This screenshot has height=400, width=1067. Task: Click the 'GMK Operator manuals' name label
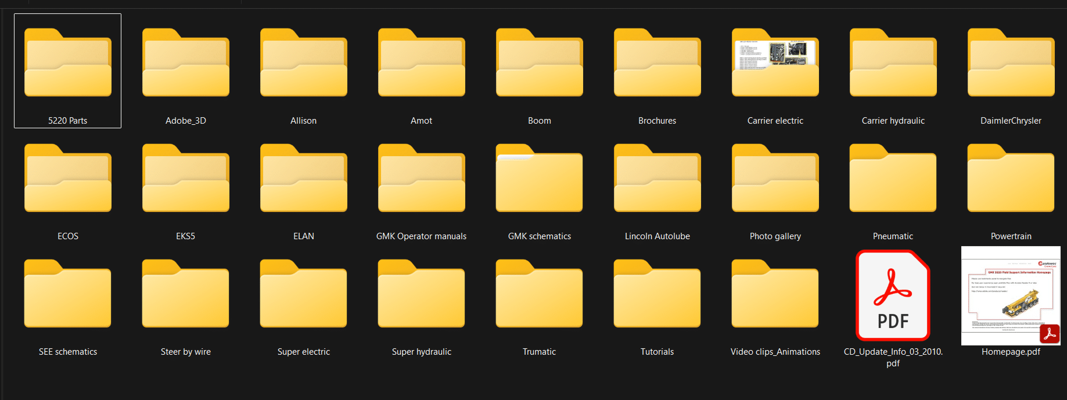(x=422, y=236)
